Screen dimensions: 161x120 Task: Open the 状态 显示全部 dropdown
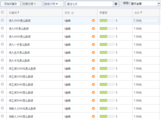point(146,4)
